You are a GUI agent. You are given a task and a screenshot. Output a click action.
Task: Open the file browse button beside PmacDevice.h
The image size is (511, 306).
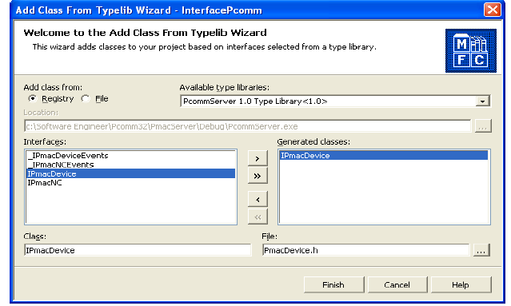pyautogui.click(x=481, y=250)
